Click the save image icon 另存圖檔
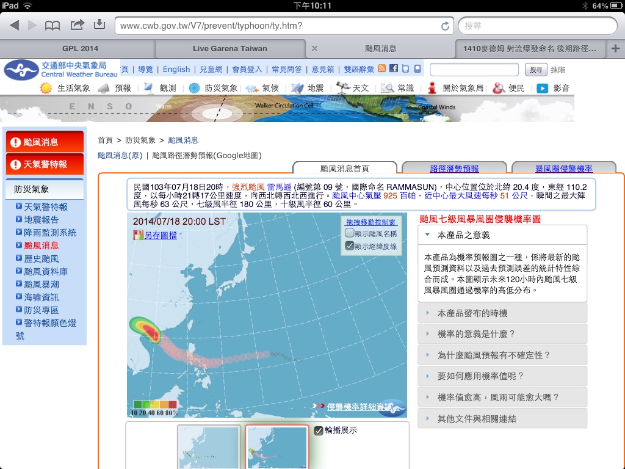The width and height of the screenshot is (625, 469). coord(138,235)
